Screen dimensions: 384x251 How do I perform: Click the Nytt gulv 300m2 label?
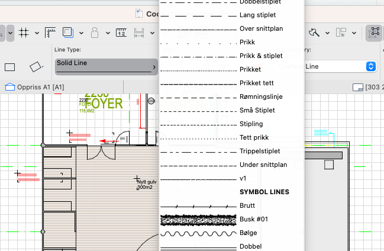tap(146, 184)
